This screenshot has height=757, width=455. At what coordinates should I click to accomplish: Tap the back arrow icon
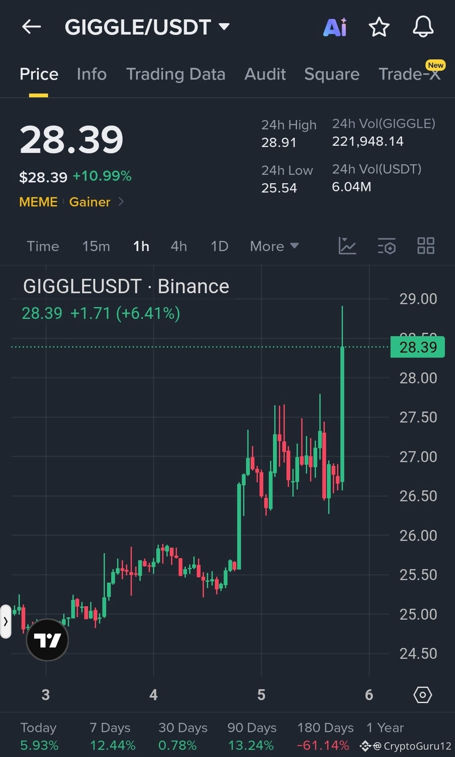point(32,27)
